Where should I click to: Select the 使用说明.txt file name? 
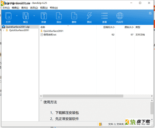click(x=50, y=35)
